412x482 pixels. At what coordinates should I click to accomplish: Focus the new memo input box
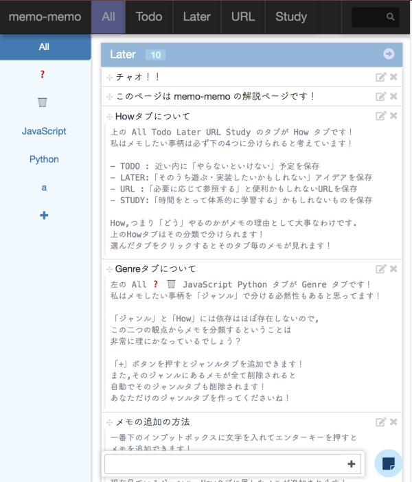(233, 464)
